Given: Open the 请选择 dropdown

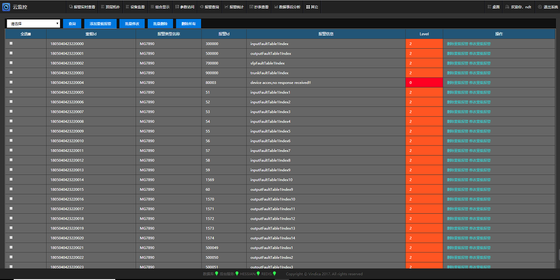Looking at the screenshot, I should click(33, 23).
